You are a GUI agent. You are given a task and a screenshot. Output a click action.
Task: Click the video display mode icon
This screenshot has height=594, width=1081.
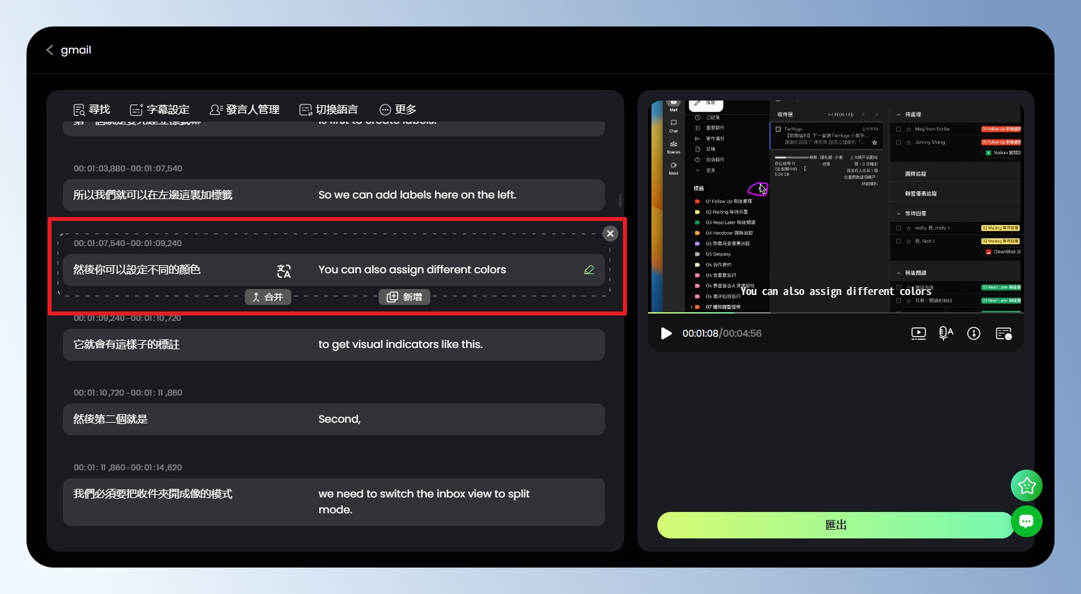click(918, 333)
